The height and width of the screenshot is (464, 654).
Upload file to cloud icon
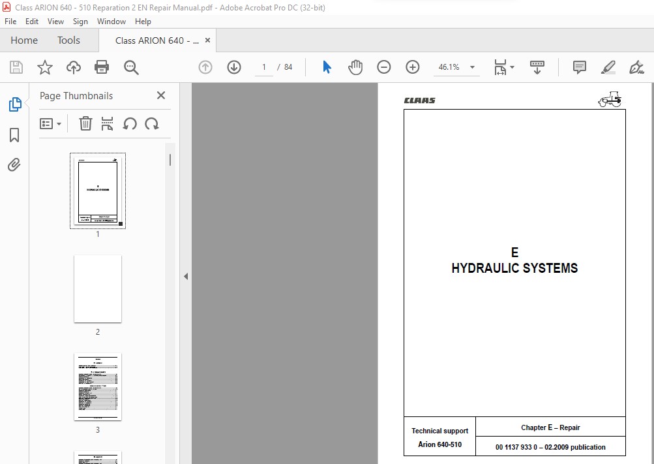click(74, 67)
